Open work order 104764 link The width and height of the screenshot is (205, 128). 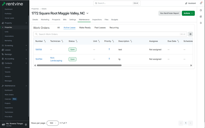[x=39, y=59]
